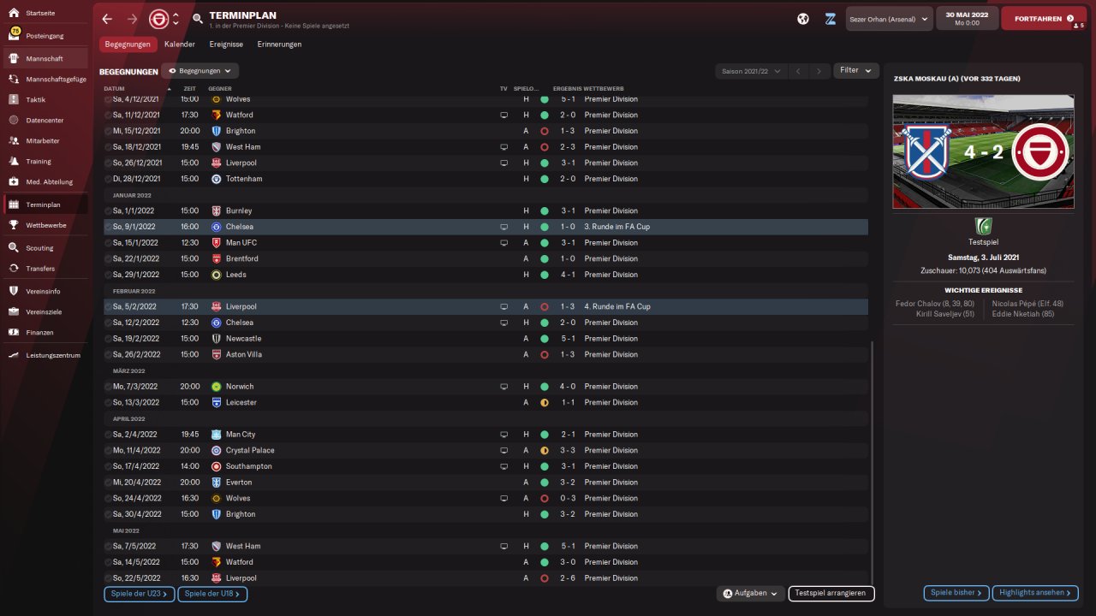Click Testspiel arrangieren button
The image size is (1096, 616).
[x=831, y=594]
